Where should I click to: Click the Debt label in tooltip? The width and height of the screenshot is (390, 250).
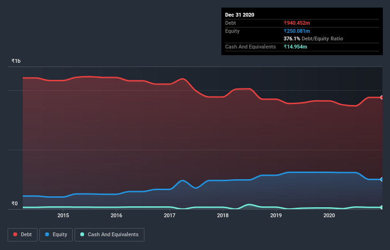(x=230, y=23)
